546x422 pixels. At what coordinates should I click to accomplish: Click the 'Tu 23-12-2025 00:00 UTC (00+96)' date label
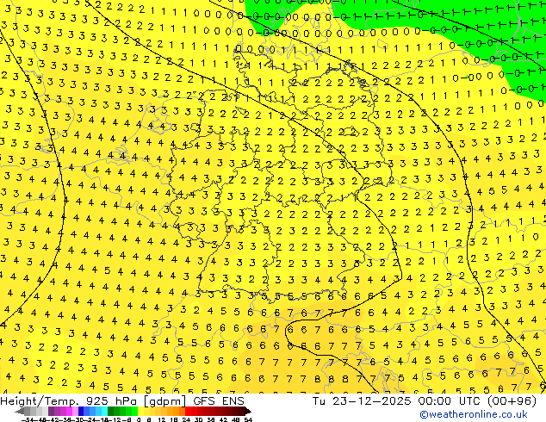click(424, 400)
